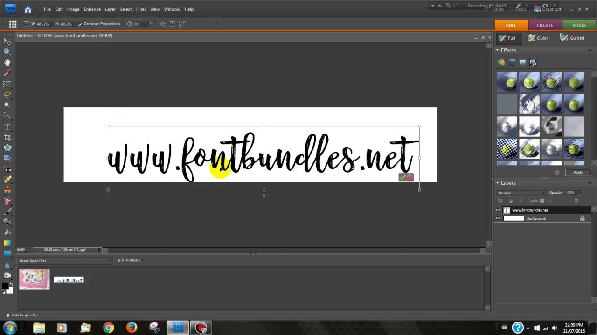Screen dimensions: 597x335
Task: Open the Filter menu
Action: 141,9
